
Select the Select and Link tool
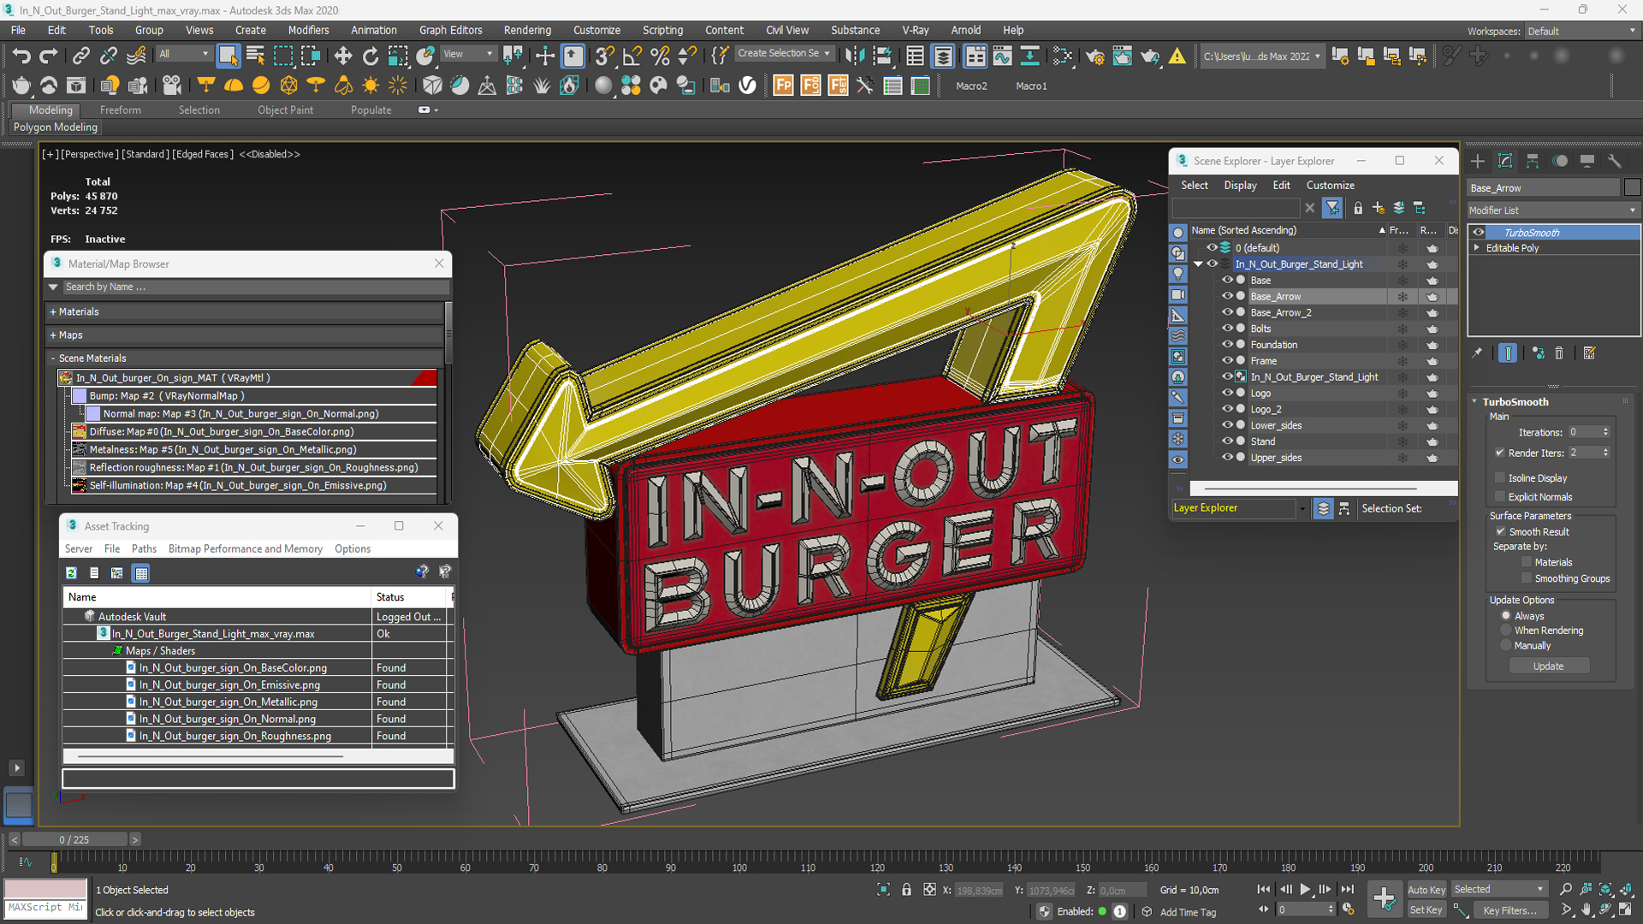[x=80, y=56]
